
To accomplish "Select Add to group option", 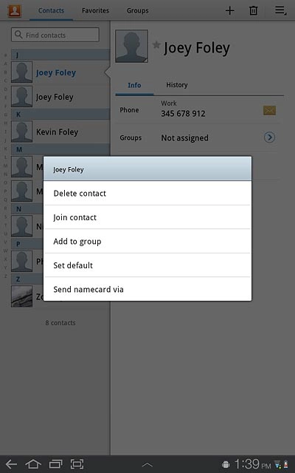I will pyautogui.click(x=147, y=241).
